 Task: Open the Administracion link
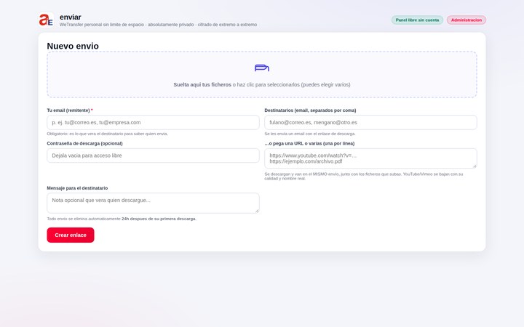[467, 20]
